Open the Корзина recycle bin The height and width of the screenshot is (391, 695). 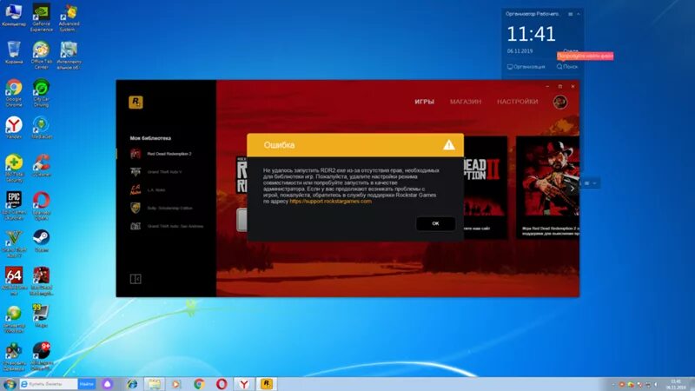(x=14, y=52)
